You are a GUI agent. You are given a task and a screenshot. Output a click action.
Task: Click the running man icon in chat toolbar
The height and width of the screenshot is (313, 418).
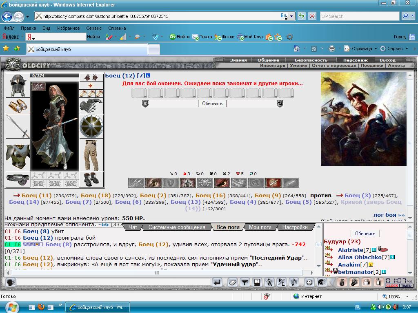pyautogui.click(x=269, y=282)
